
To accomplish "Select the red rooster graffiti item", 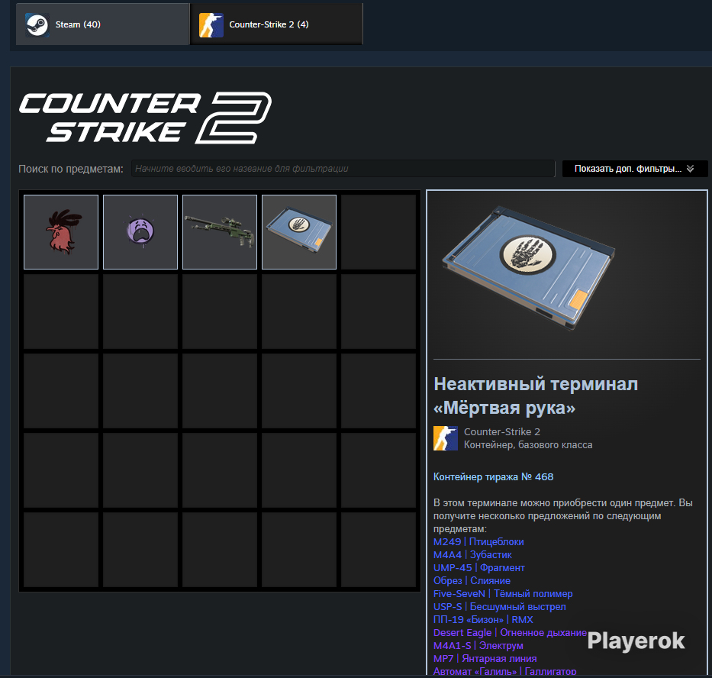I will pos(61,232).
